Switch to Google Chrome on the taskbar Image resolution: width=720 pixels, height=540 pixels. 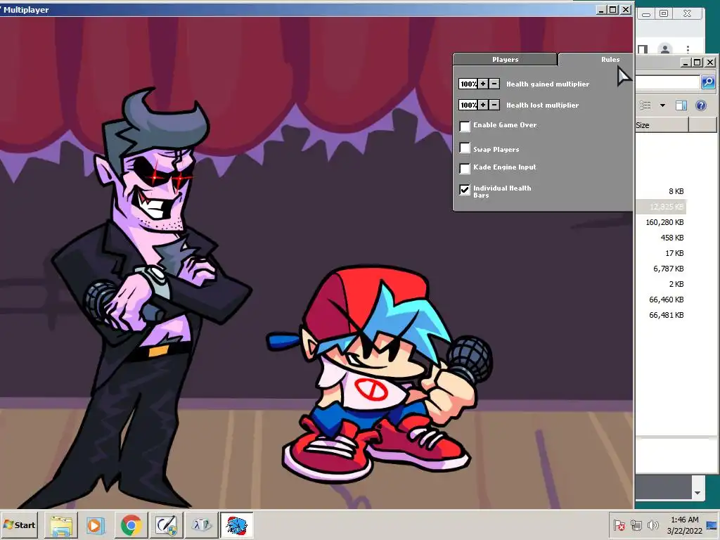point(131,525)
